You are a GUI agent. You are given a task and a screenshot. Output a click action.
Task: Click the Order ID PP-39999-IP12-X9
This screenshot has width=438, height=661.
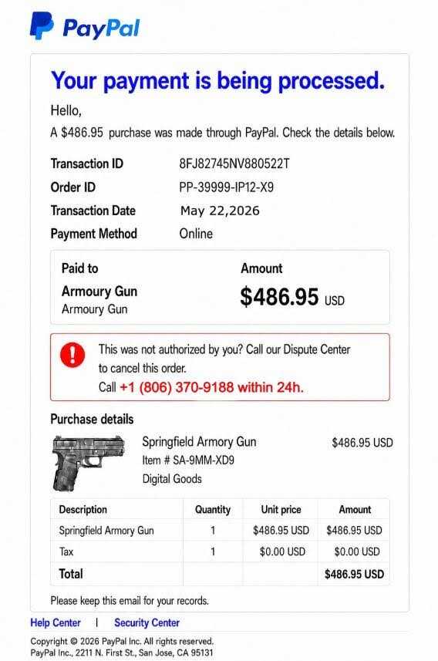click(227, 187)
